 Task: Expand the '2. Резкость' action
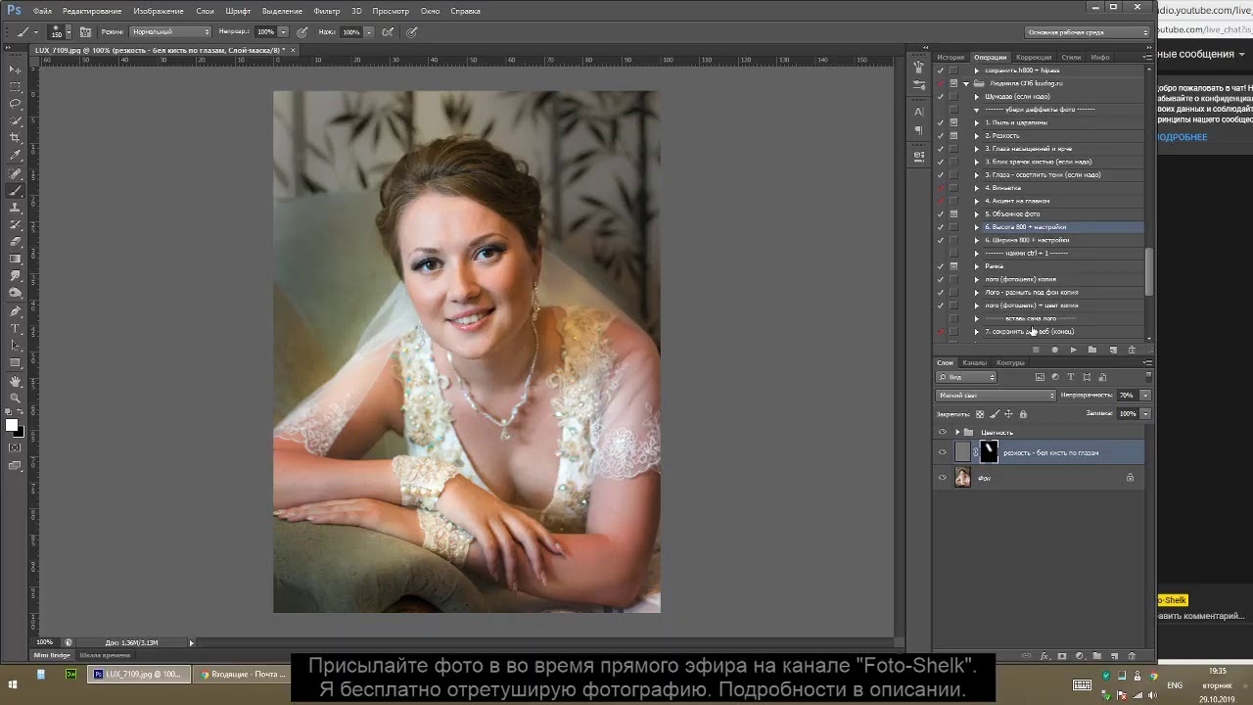tap(976, 135)
